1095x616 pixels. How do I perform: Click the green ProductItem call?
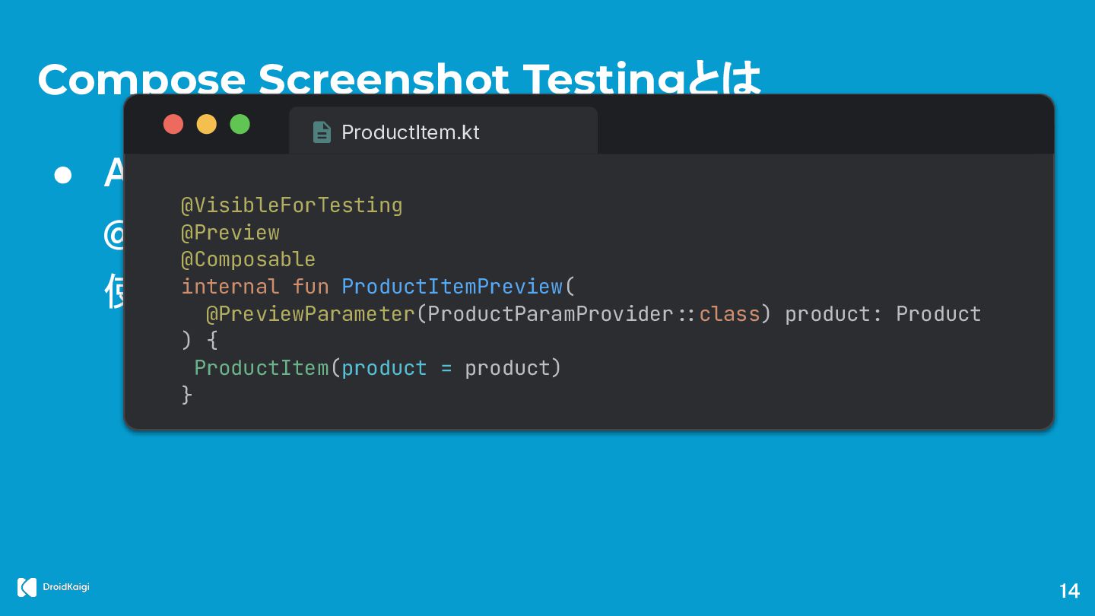click(x=261, y=368)
